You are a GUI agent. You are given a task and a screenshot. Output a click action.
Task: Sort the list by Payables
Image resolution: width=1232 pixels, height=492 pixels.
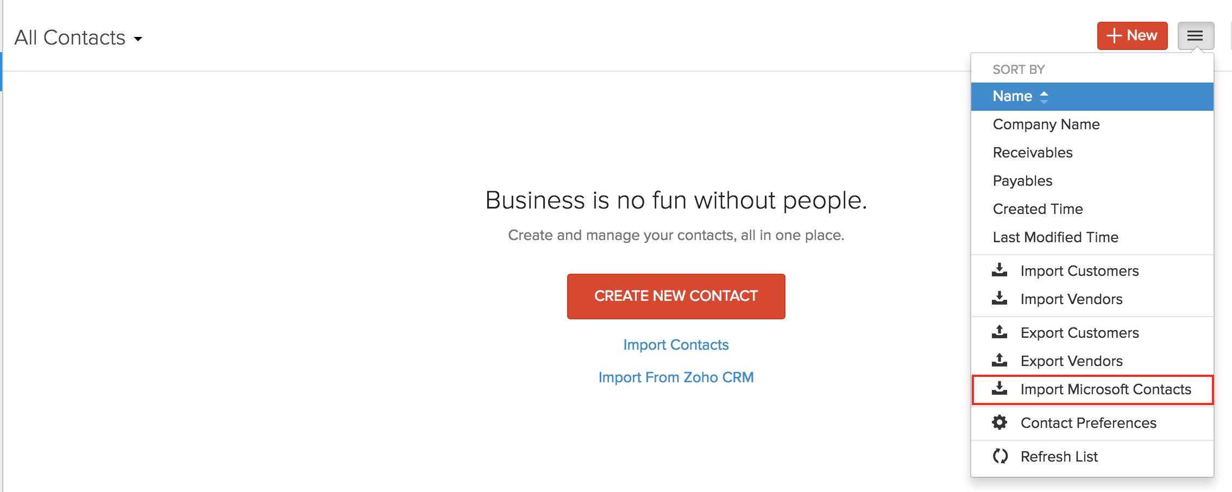point(1022,181)
